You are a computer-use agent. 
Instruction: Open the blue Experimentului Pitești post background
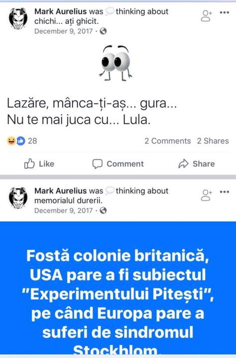pos(118,288)
